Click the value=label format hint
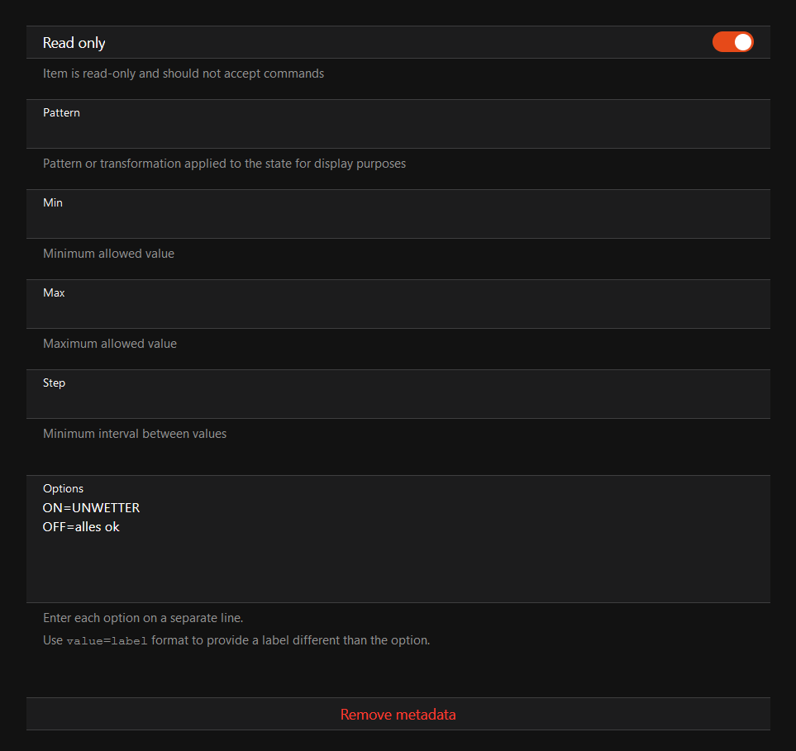The height and width of the screenshot is (751, 796). (236, 640)
